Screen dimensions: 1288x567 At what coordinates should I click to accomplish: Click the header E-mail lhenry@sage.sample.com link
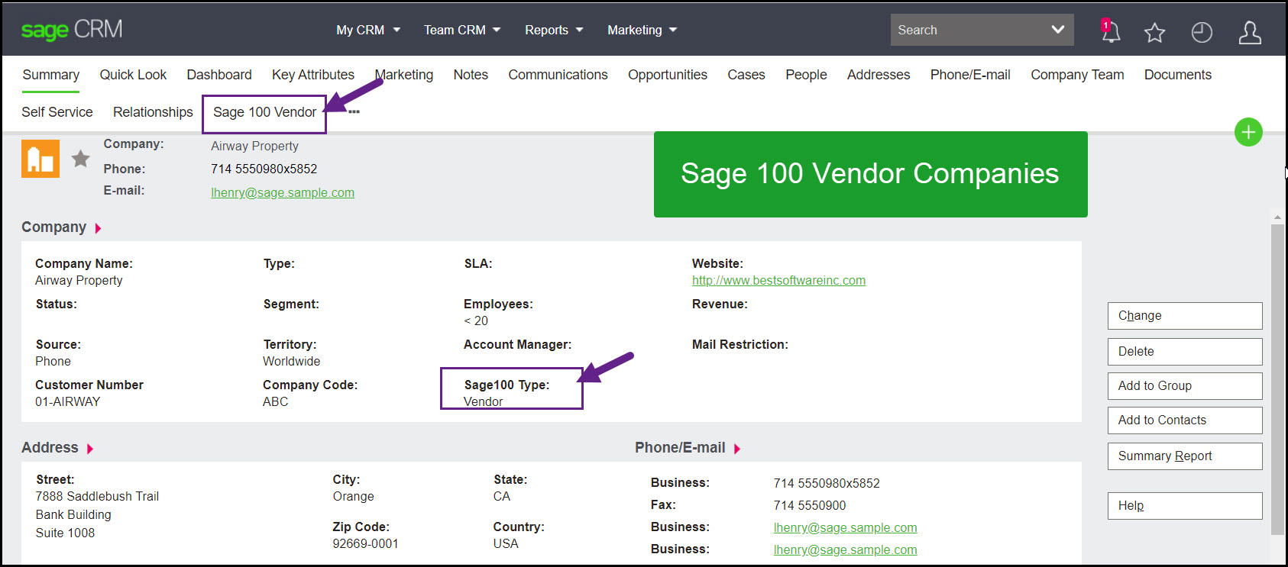(283, 193)
